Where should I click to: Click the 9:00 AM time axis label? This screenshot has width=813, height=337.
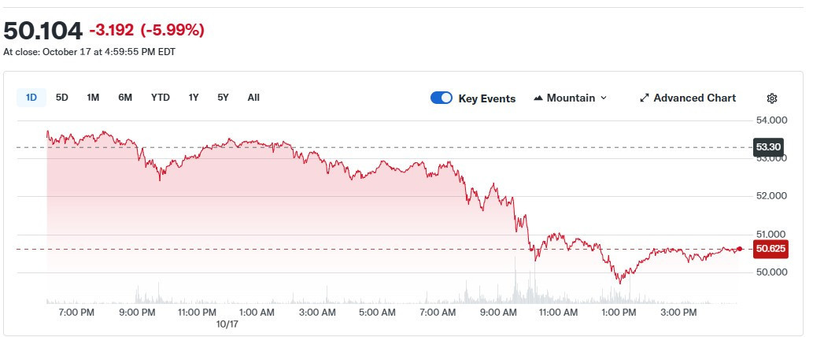(x=498, y=313)
